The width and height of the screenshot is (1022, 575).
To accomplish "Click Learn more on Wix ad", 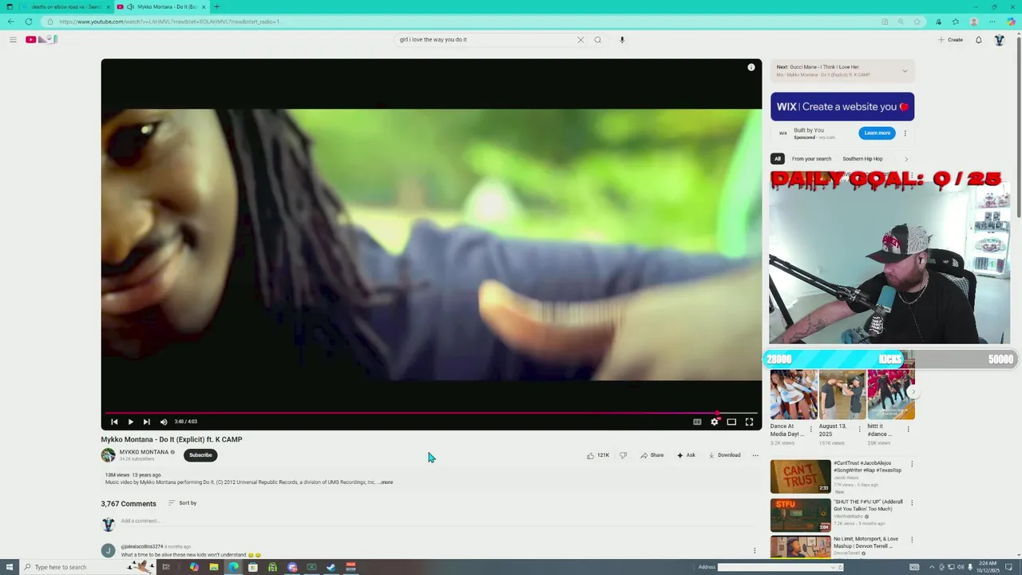I will [x=877, y=133].
